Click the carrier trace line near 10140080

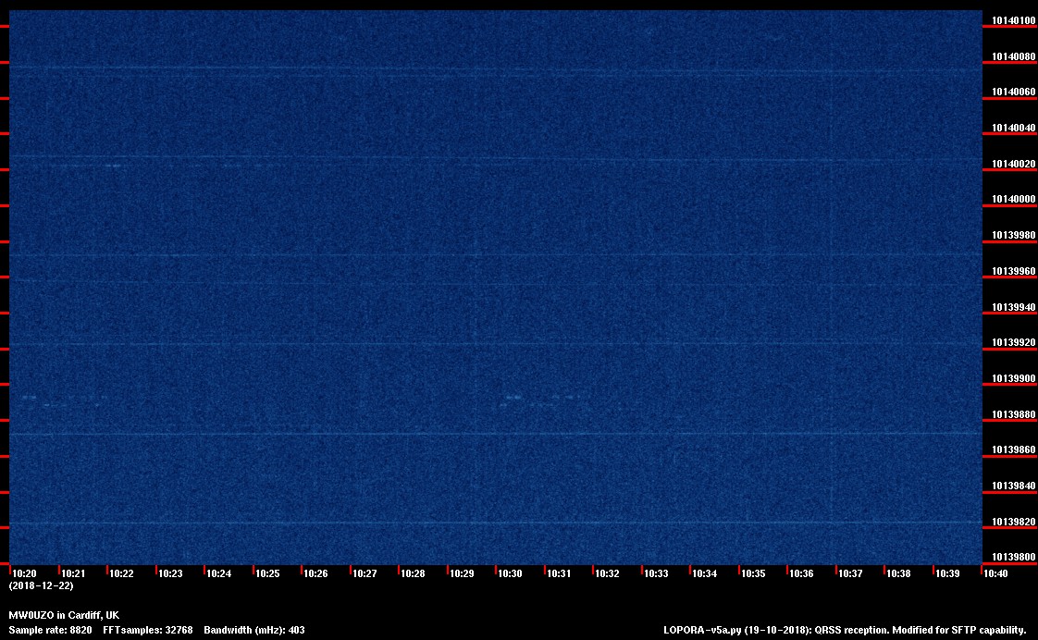(x=490, y=69)
